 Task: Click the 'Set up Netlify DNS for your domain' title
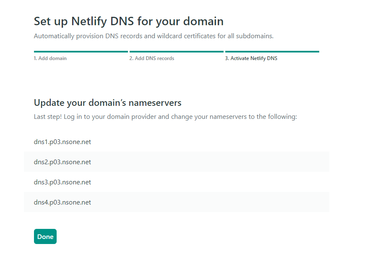click(129, 21)
